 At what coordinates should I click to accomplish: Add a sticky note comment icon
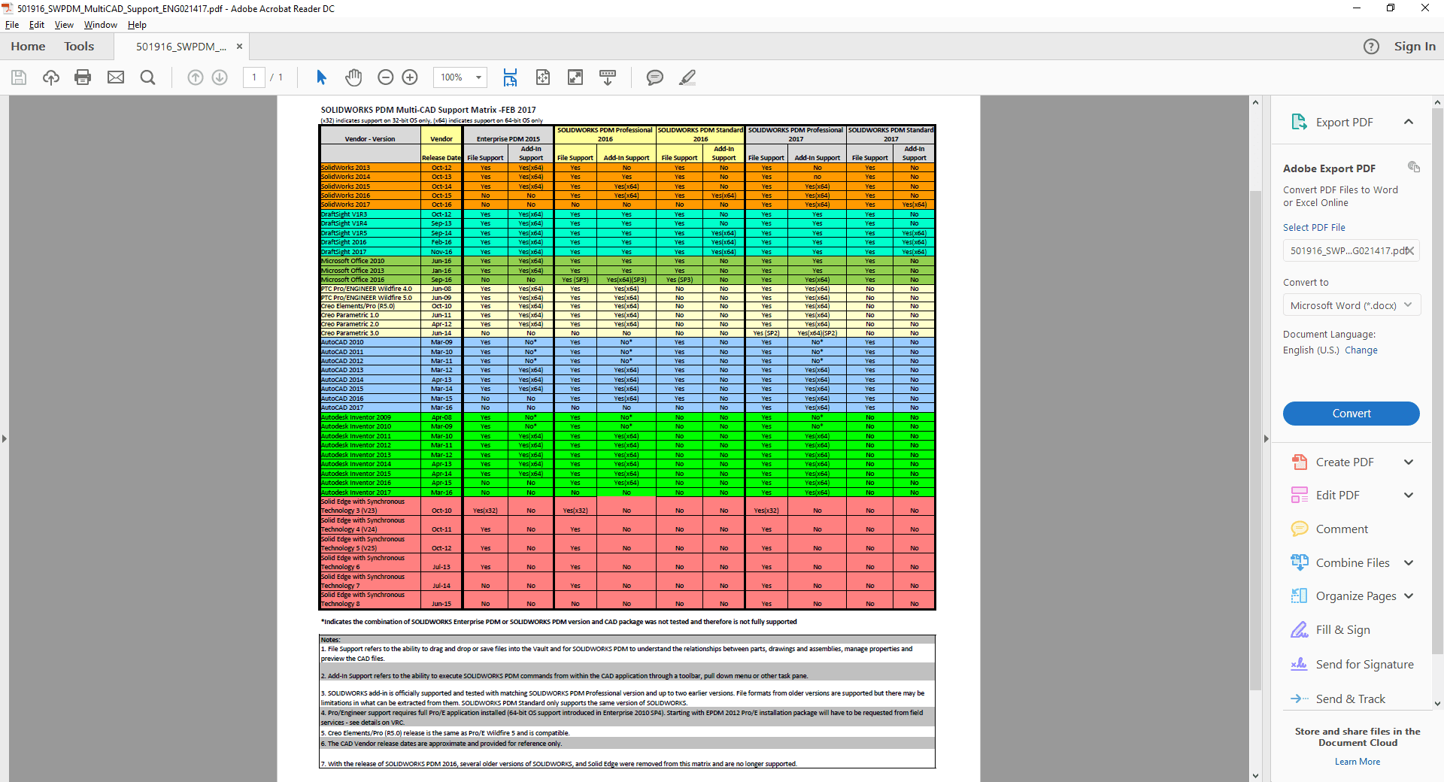655,77
